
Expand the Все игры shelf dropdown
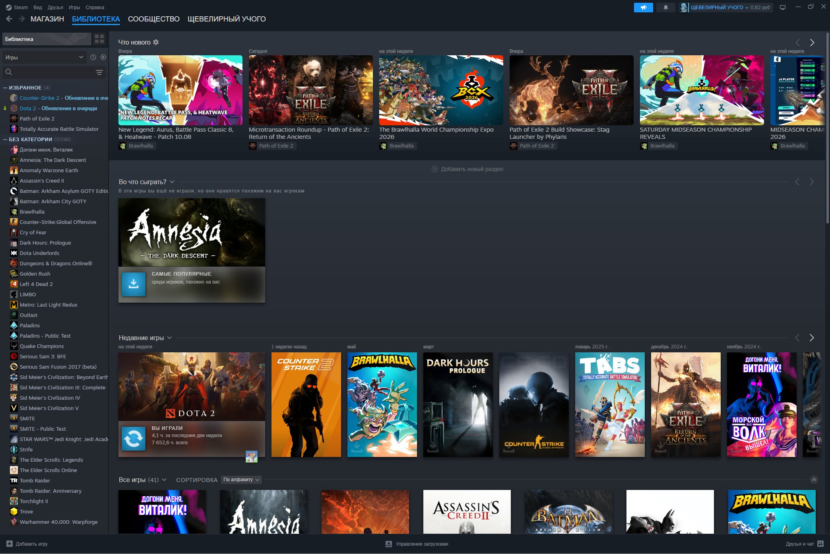(x=164, y=480)
